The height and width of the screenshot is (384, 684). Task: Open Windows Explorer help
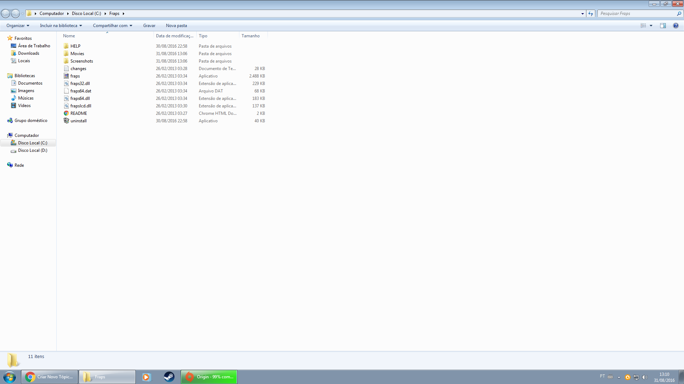coord(675,26)
